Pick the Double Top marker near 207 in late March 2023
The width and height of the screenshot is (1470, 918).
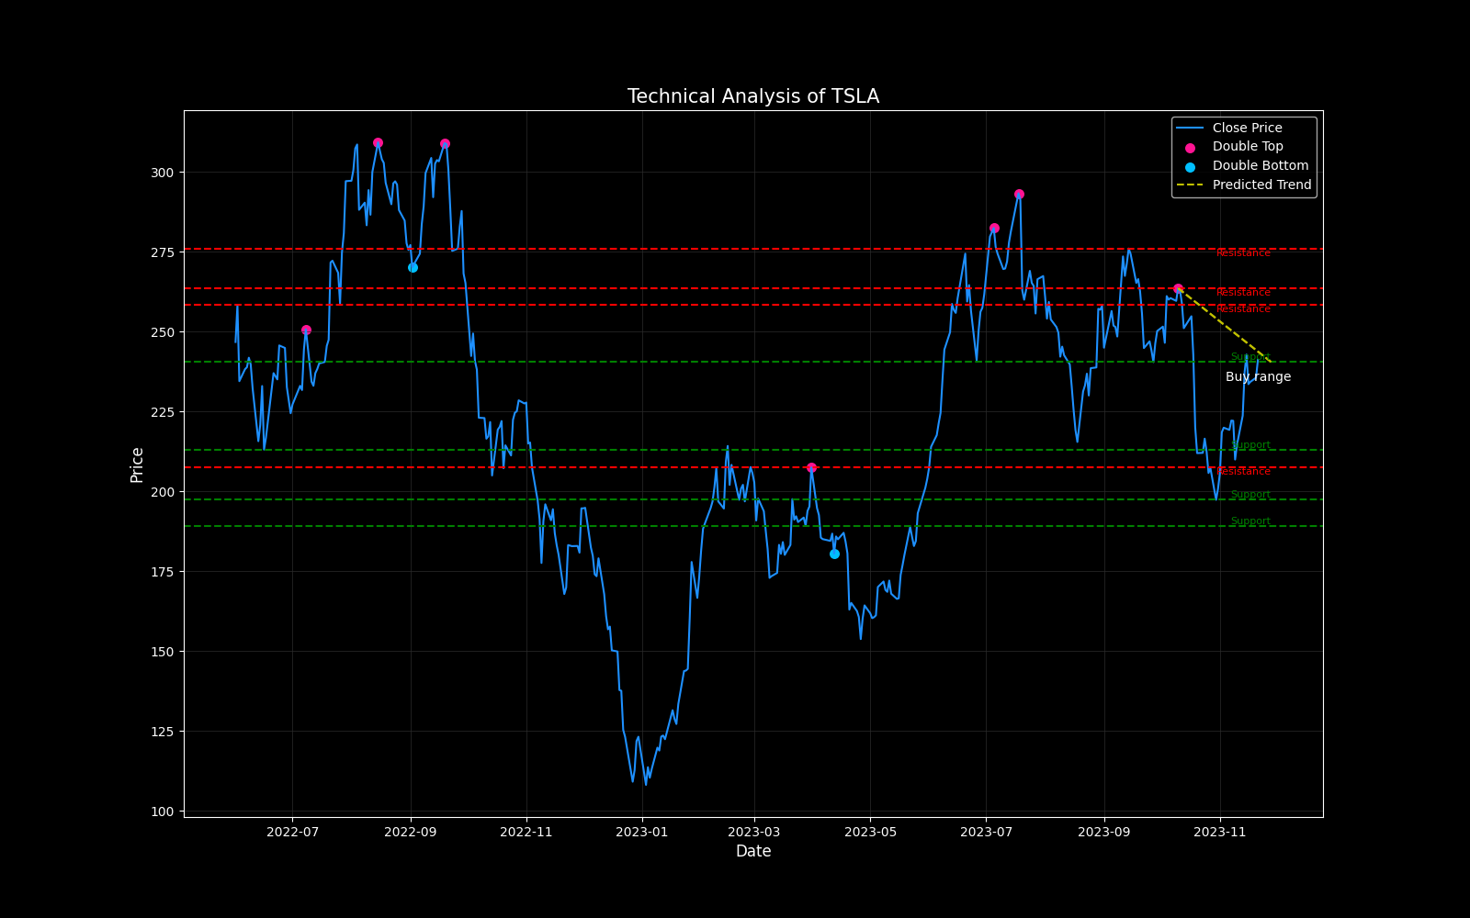(811, 467)
